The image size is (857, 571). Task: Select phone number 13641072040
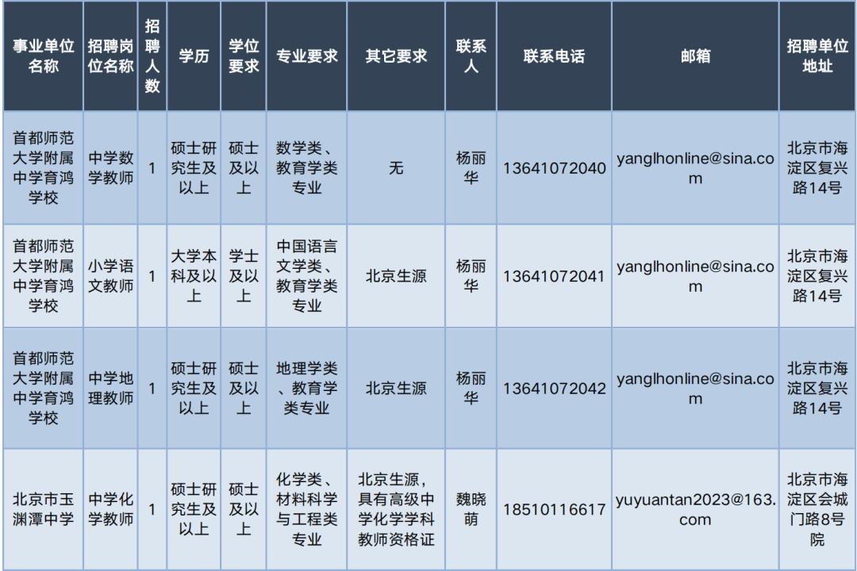point(554,168)
